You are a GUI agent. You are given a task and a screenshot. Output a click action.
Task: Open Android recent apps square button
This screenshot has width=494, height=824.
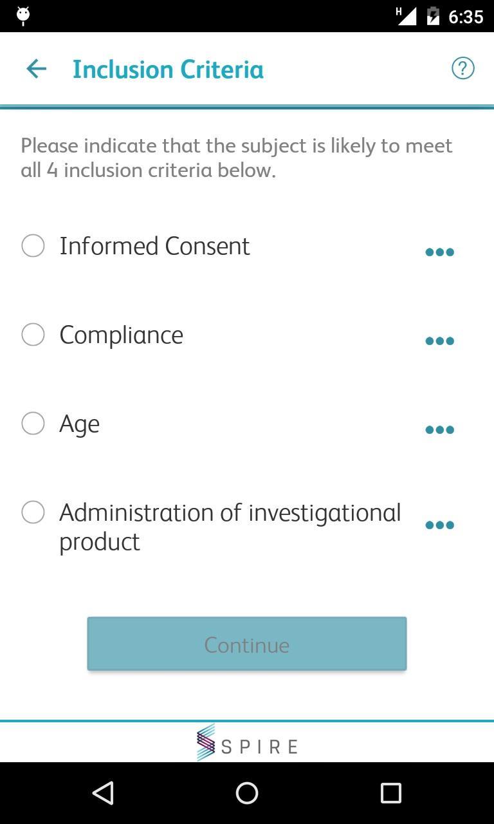point(390,792)
